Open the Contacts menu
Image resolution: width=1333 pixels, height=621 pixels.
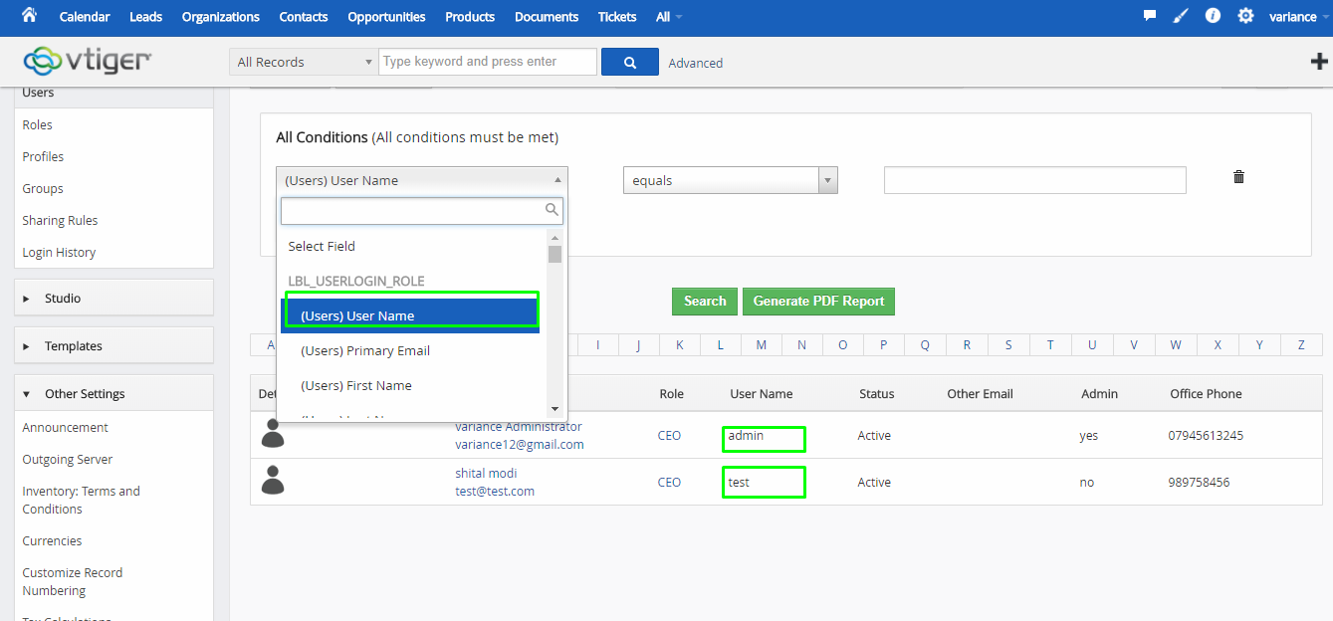[x=304, y=17]
